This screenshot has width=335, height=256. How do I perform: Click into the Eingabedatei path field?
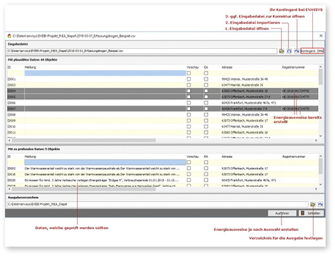(142, 51)
